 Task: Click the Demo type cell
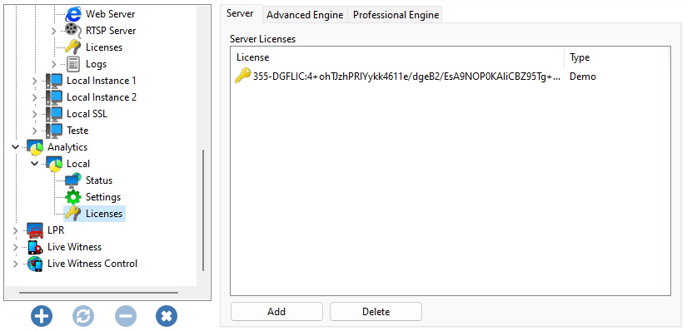[x=583, y=77]
